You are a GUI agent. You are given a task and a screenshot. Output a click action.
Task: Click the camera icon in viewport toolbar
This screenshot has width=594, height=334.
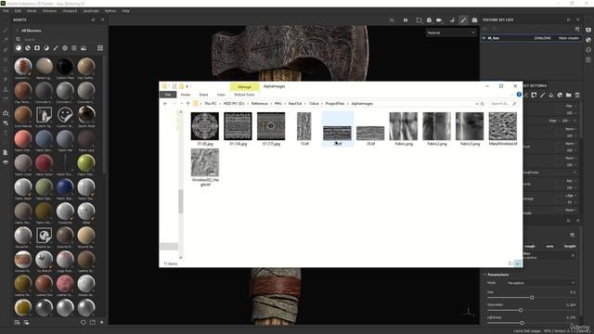439,20
